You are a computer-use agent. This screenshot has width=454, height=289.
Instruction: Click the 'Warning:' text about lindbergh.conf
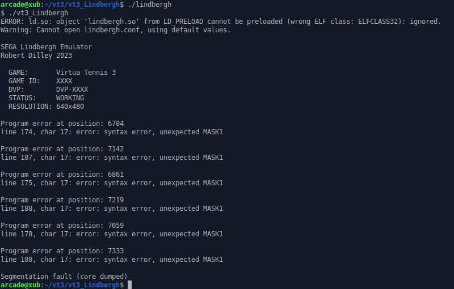click(x=16, y=30)
